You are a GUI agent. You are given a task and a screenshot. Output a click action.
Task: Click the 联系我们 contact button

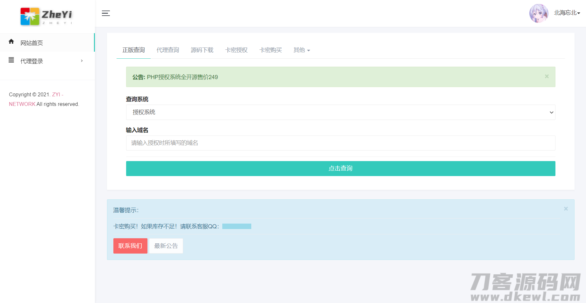pos(130,246)
